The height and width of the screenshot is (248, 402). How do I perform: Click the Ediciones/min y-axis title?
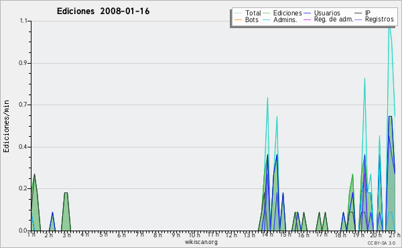click(6, 126)
